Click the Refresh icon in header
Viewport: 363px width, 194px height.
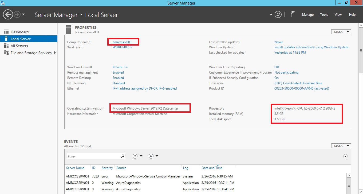(278, 14)
